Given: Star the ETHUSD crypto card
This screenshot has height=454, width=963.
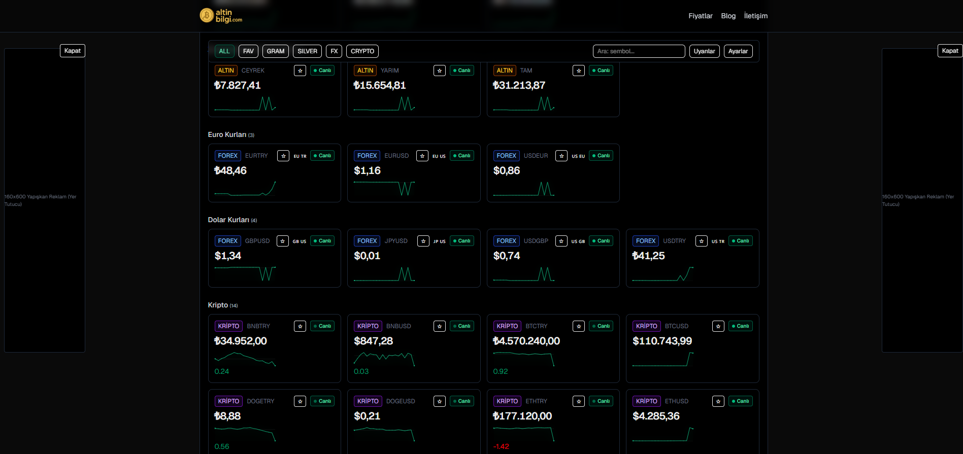Looking at the screenshot, I should [718, 401].
